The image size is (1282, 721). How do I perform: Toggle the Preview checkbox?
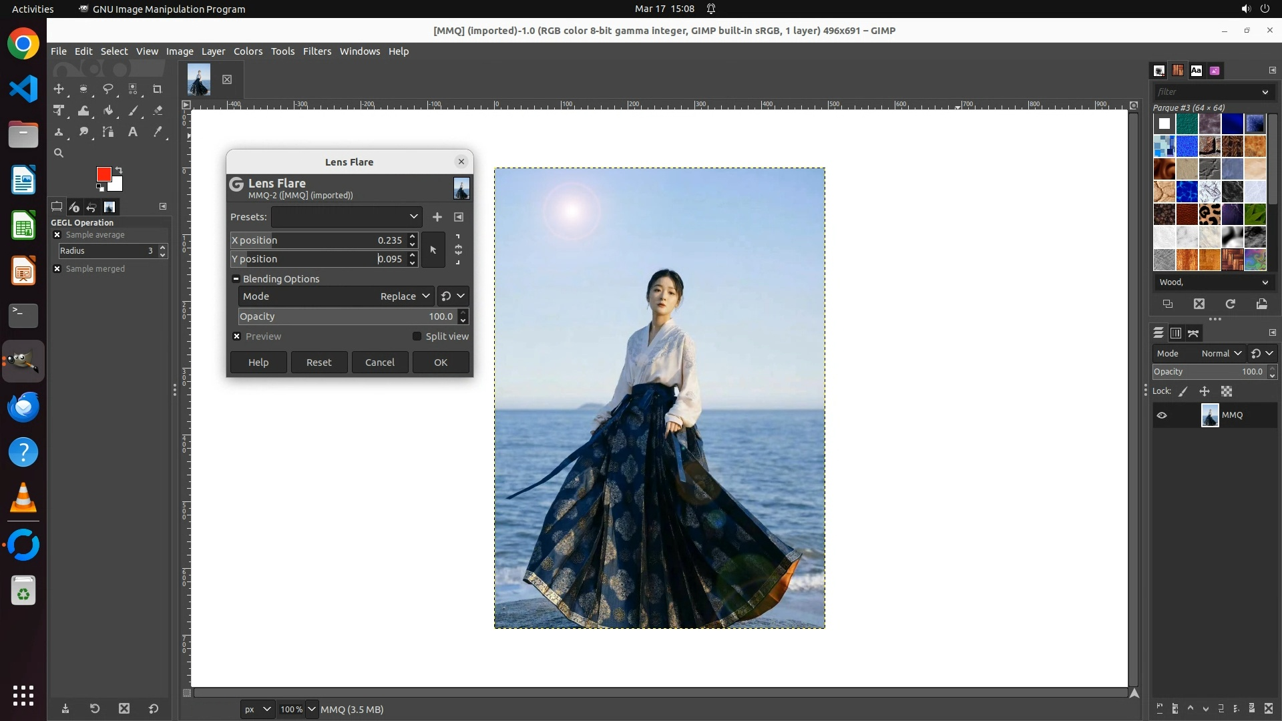237,336
